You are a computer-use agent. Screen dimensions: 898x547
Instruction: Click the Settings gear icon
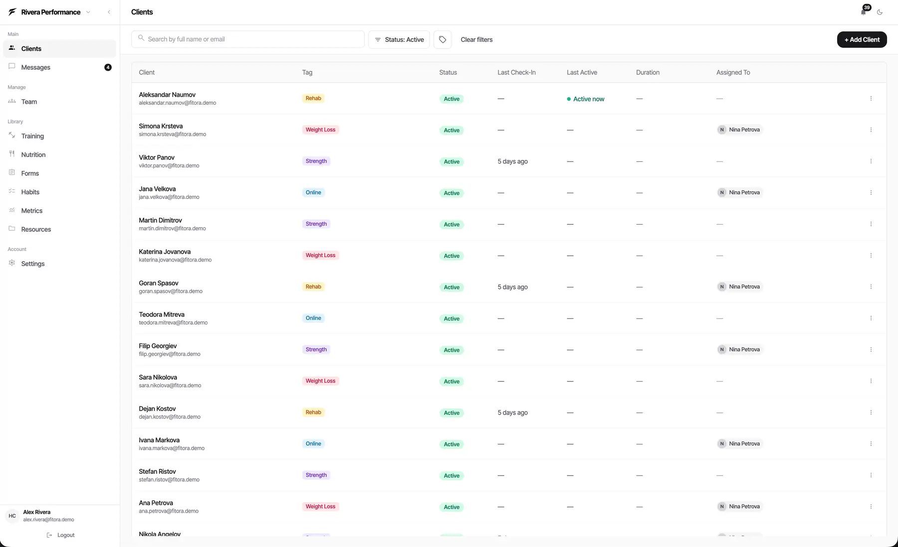tap(12, 263)
